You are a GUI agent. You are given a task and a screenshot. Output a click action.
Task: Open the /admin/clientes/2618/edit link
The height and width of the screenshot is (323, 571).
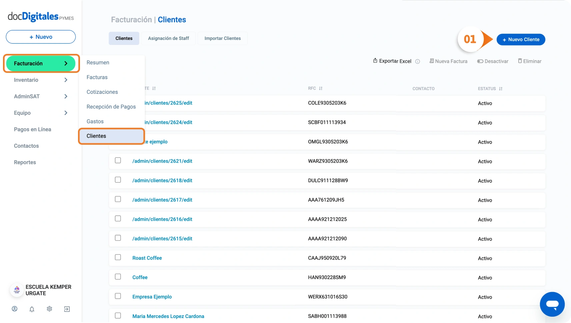point(162,180)
